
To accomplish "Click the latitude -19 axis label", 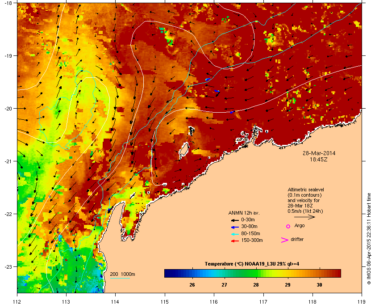I will click(x=8, y=56).
